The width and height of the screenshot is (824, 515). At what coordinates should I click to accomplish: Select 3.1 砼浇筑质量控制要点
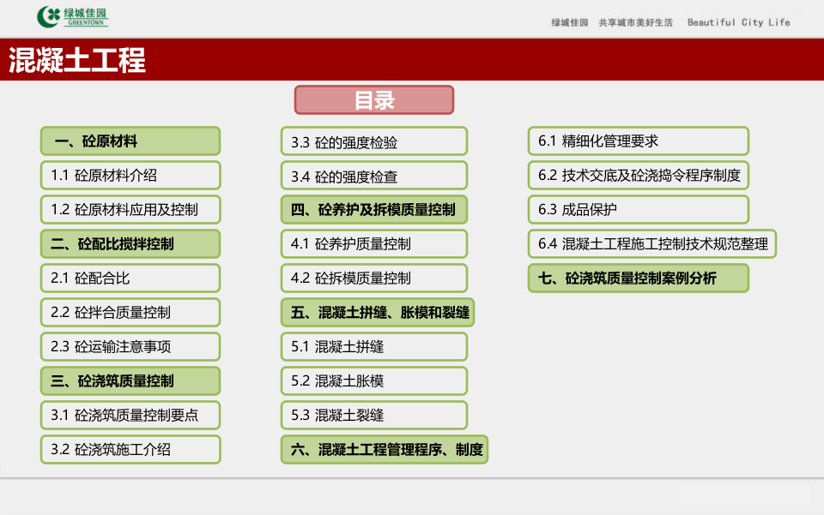[130, 416]
